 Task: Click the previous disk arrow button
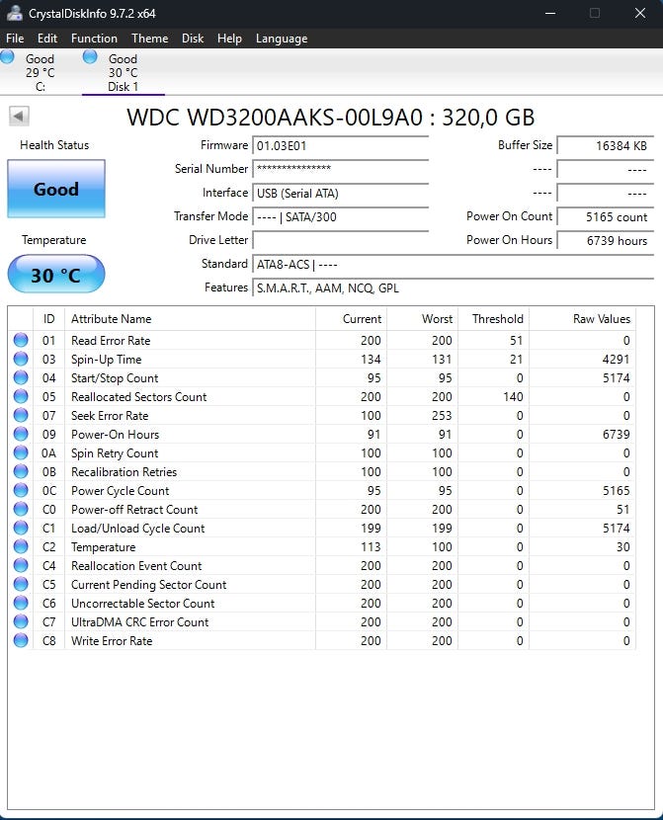point(20,117)
